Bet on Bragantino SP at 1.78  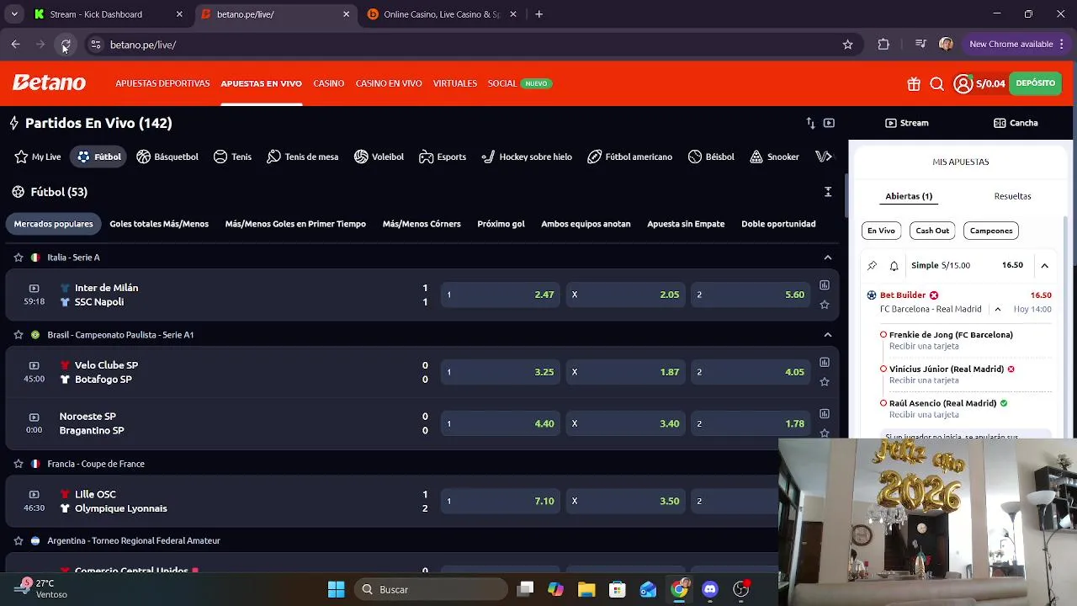click(751, 423)
